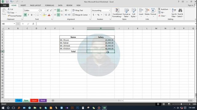Open Format as Table dropdown

coord(127,13)
